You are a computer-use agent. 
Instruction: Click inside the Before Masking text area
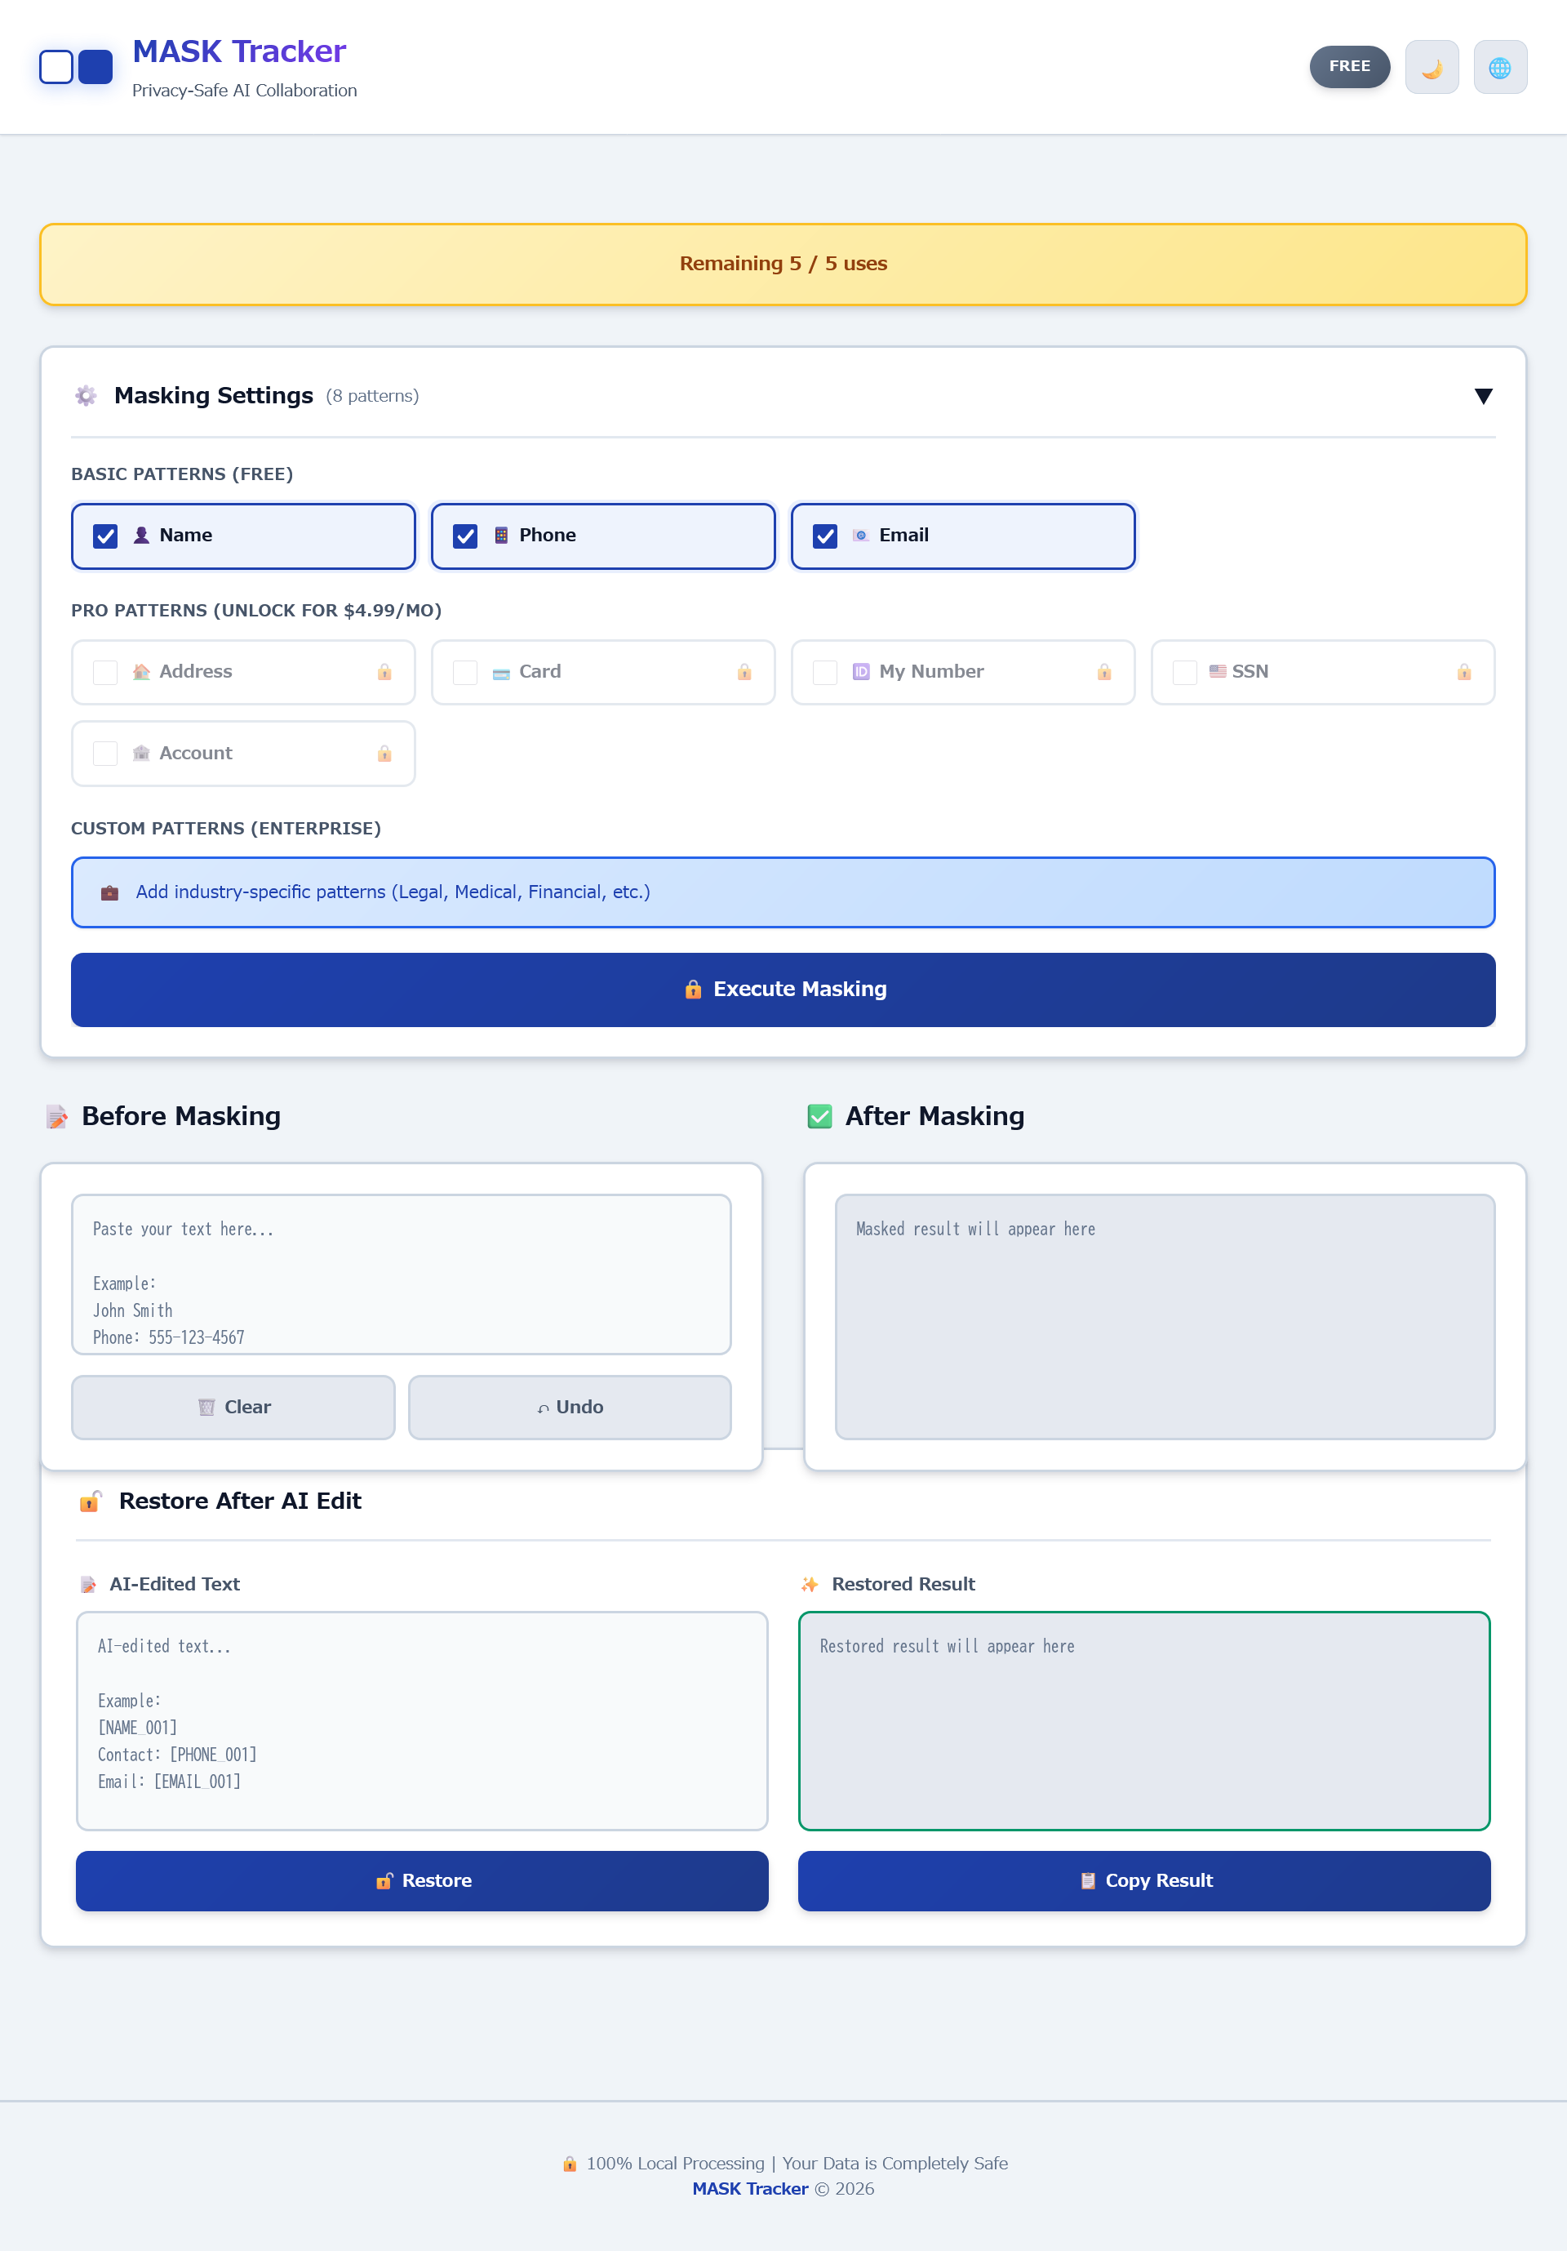pos(401,1274)
